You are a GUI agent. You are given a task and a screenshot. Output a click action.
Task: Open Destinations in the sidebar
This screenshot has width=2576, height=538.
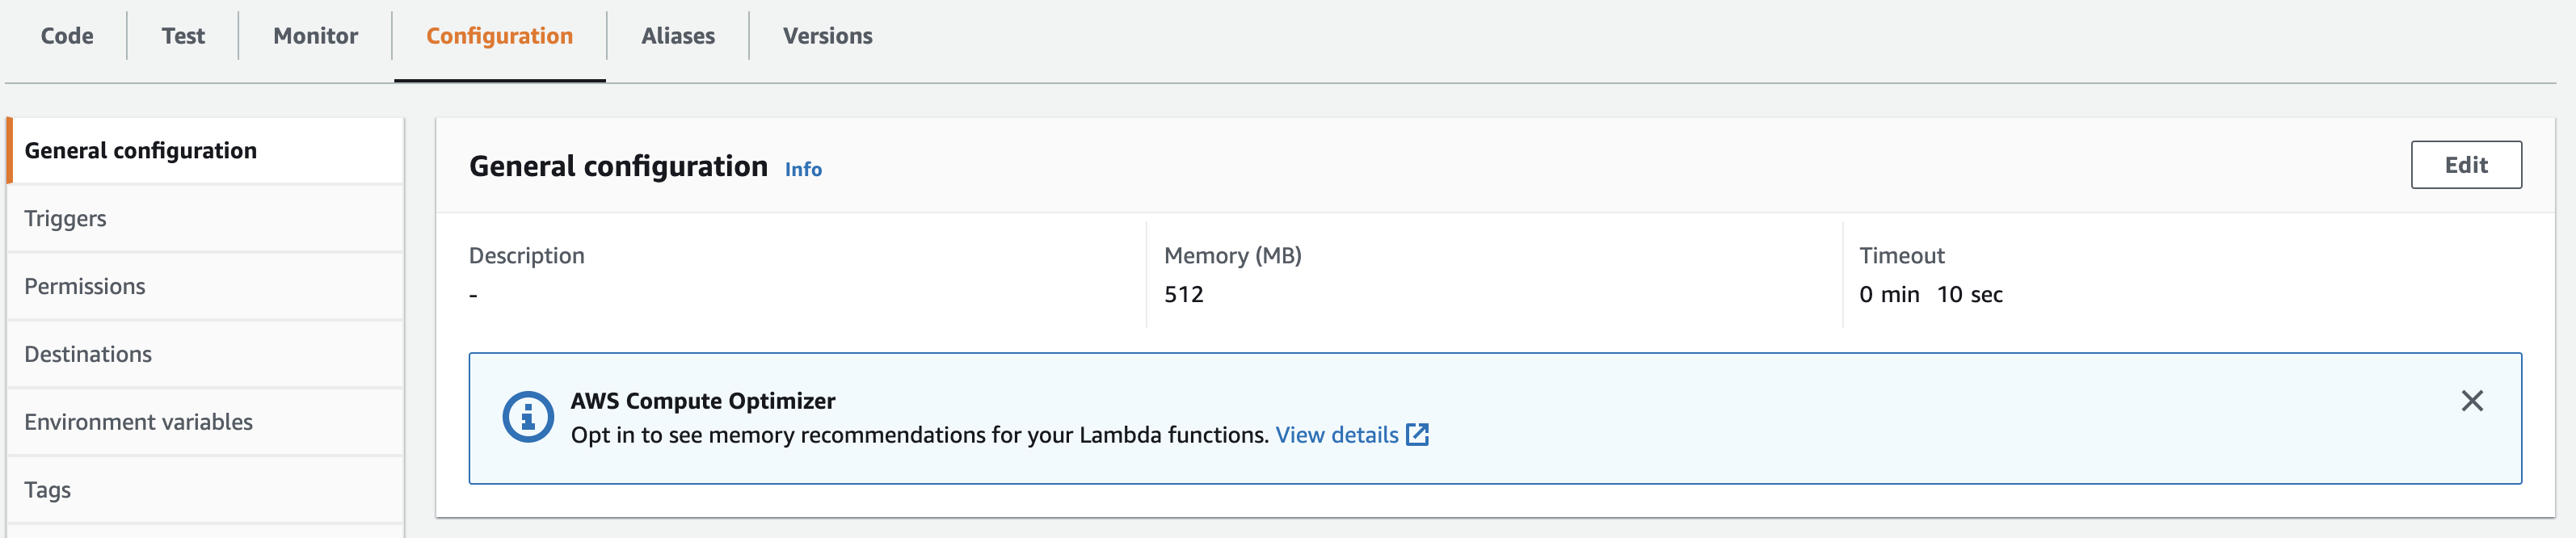(x=206, y=355)
